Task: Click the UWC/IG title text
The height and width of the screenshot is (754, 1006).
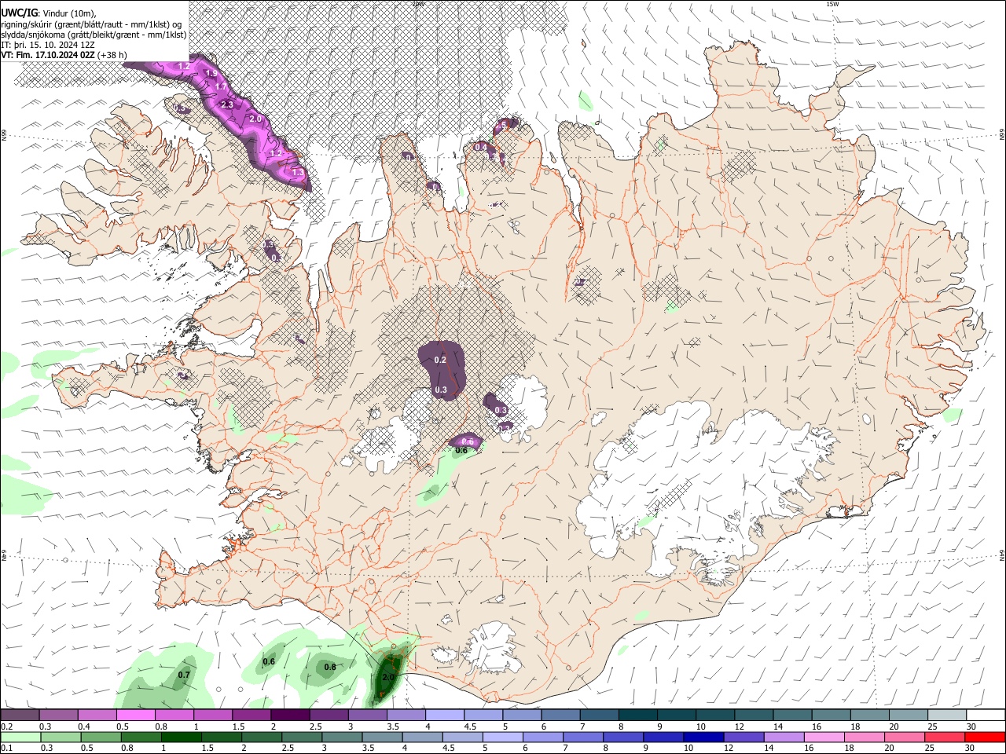Action: 19,13
